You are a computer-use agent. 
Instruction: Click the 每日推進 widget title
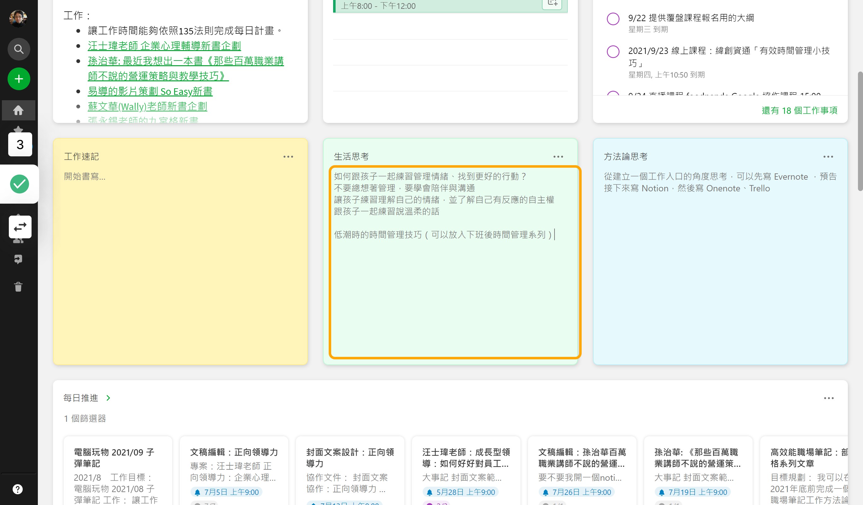pos(81,398)
